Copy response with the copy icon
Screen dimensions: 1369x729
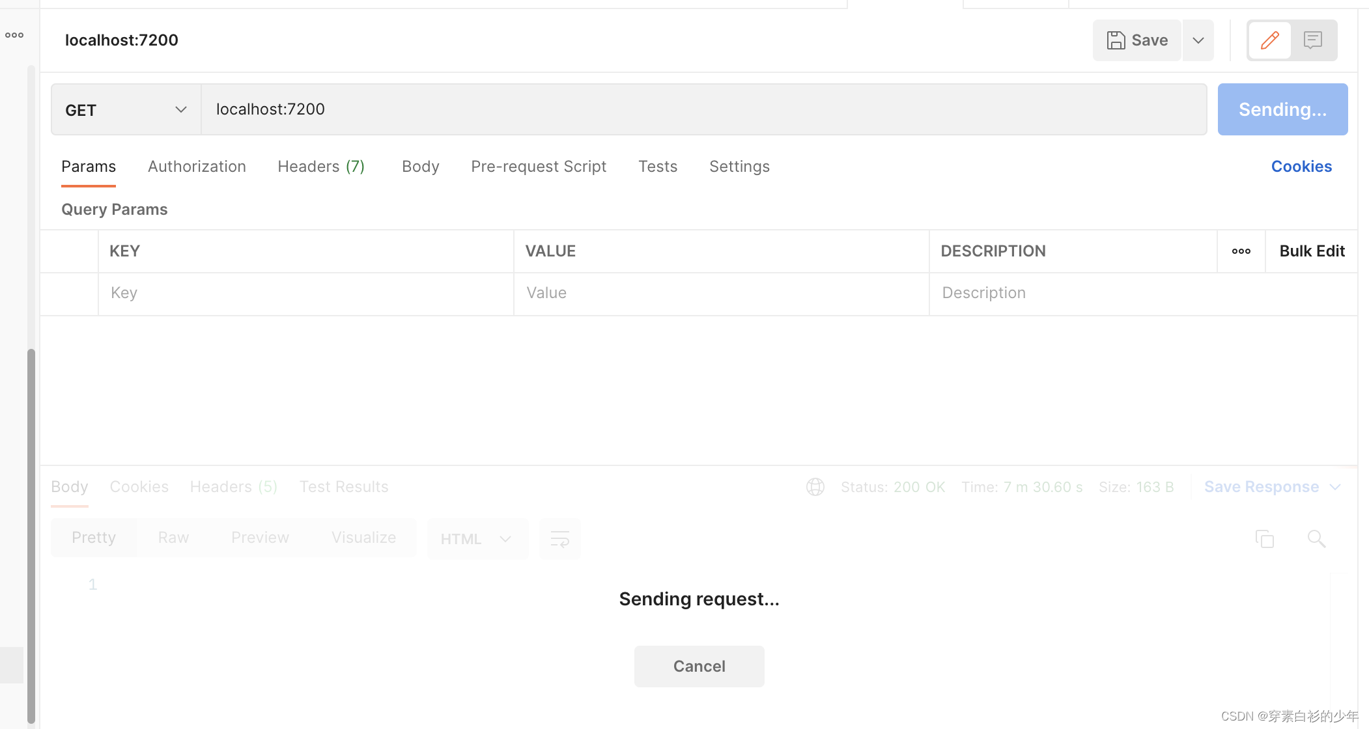pos(1264,538)
